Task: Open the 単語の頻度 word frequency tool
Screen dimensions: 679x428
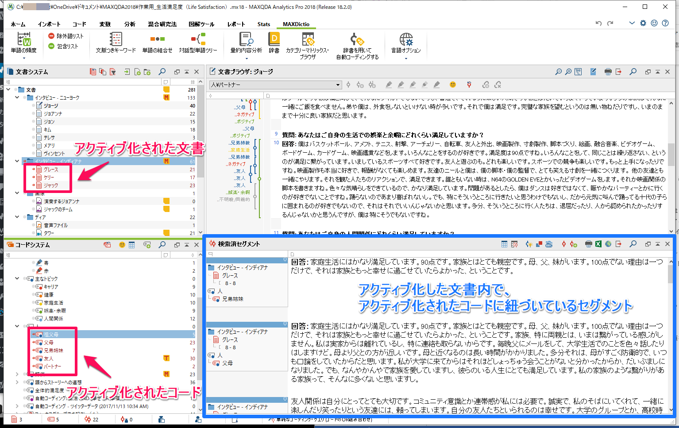Action: [24, 43]
